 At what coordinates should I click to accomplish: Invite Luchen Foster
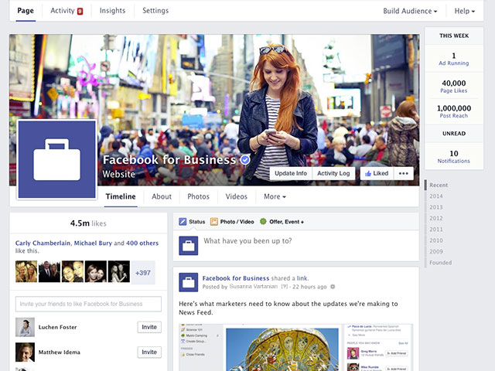[149, 327]
